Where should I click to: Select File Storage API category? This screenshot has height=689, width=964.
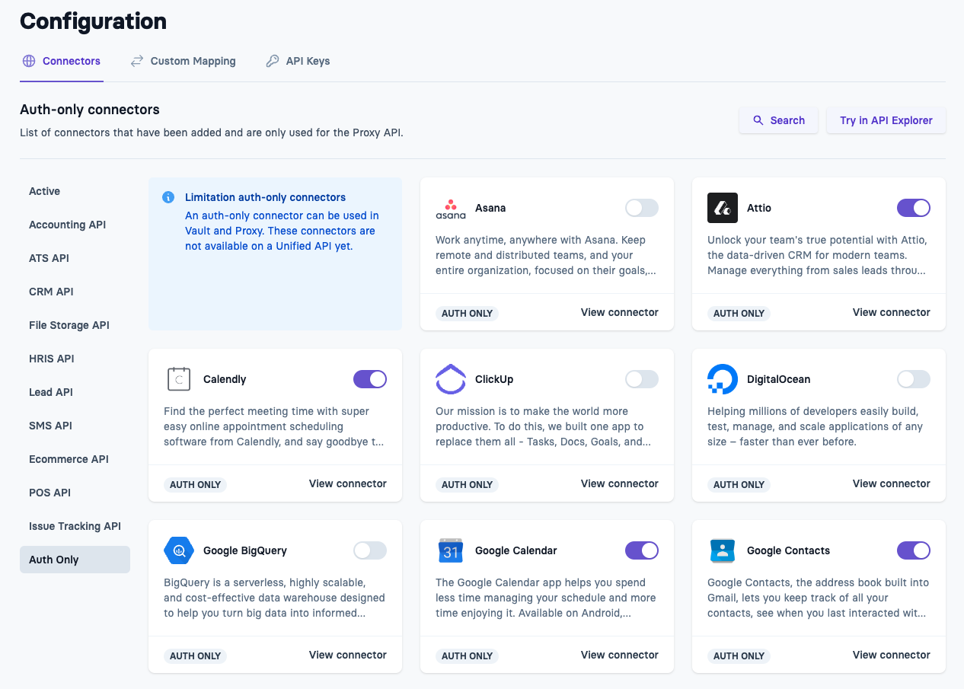click(x=75, y=325)
